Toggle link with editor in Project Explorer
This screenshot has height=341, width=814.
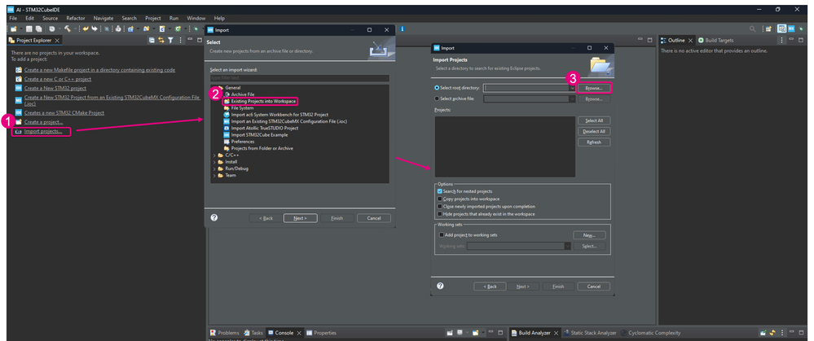click(161, 40)
